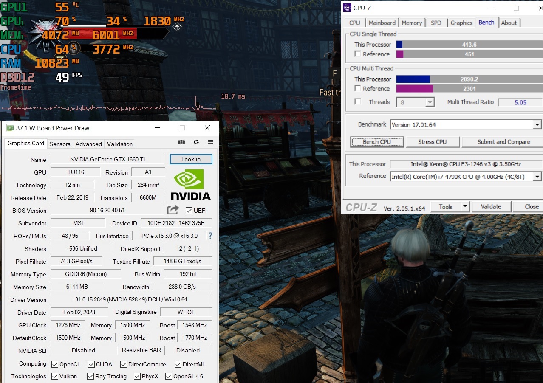543x383 pixels.
Task: Click the Memory Type value GDDR6 (Micron)
Action: tap(86, 274)
